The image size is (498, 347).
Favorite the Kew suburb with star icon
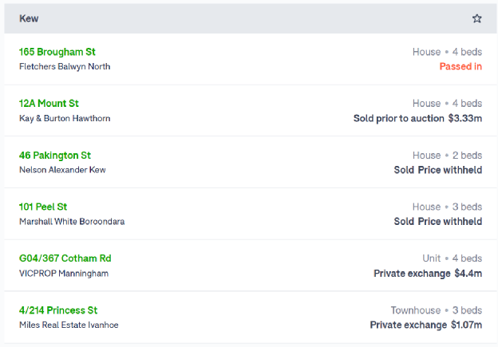tap(476, 18)
